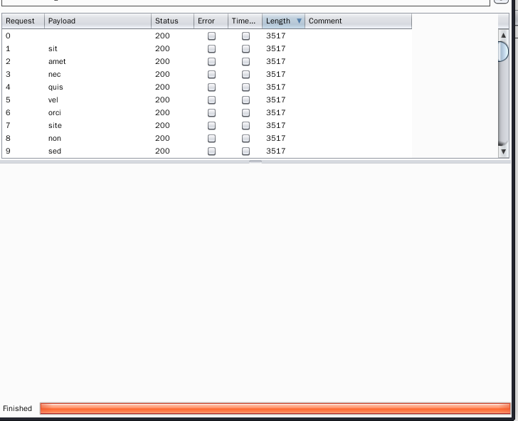Check Error box for orci payload

[211, 112]
